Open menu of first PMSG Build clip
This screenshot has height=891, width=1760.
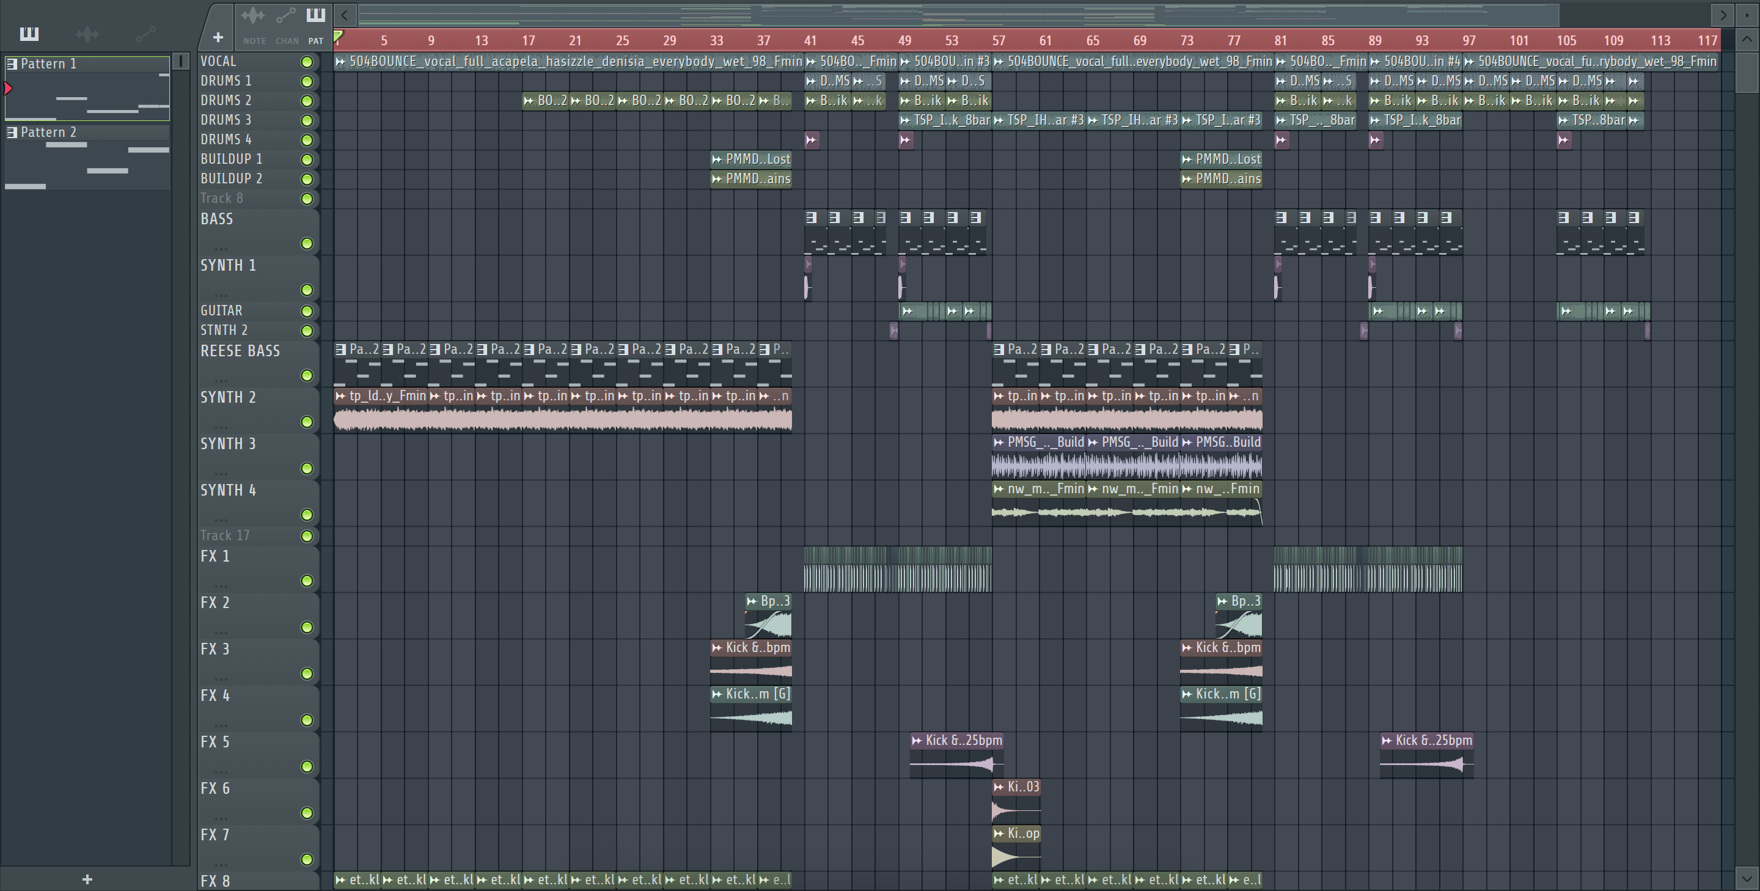[998, 442]
